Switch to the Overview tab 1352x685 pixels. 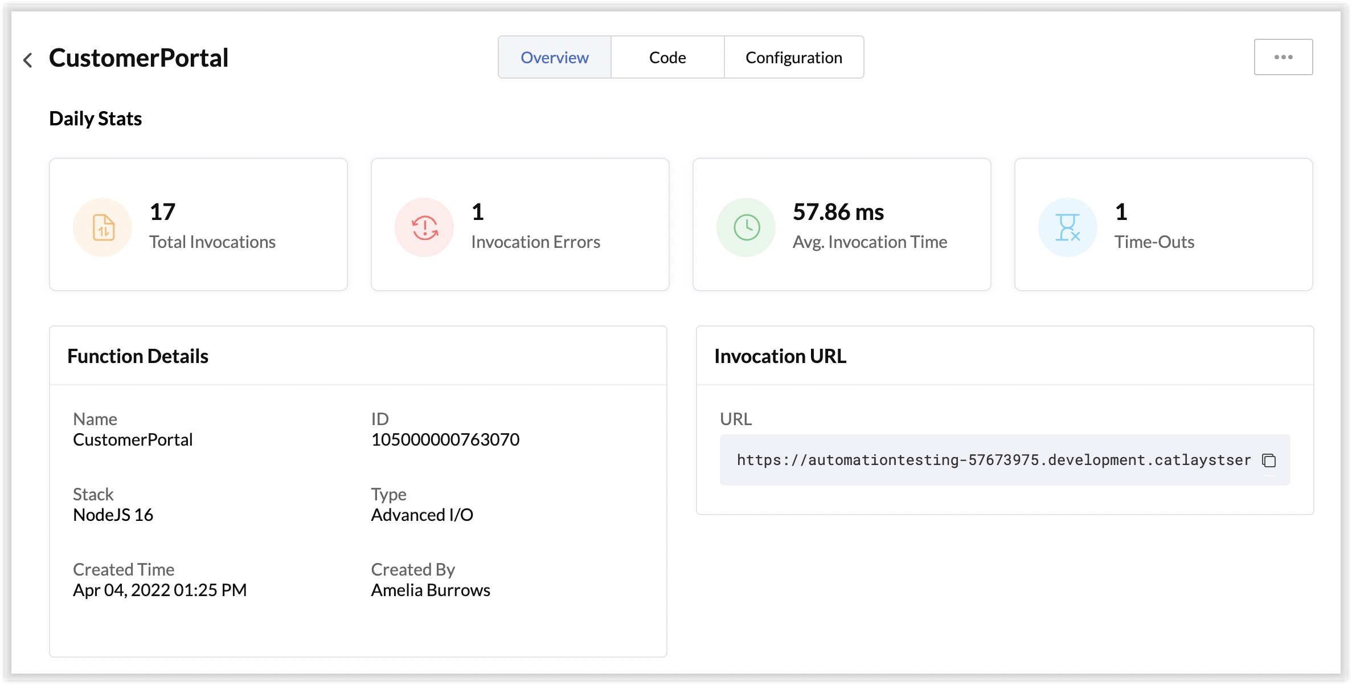click(554, 57)
